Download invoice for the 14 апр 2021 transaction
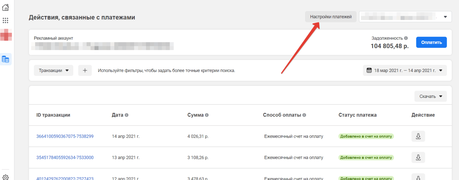Viewport: 459px width, 180px height. tap(418, 136)
